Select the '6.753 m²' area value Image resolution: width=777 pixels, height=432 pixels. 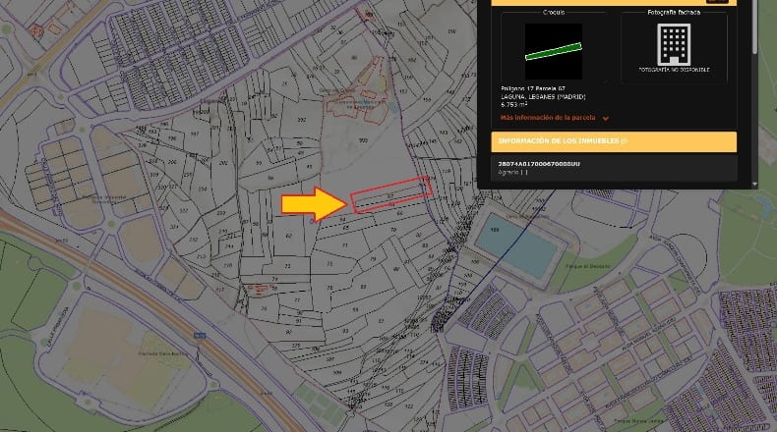513,105
